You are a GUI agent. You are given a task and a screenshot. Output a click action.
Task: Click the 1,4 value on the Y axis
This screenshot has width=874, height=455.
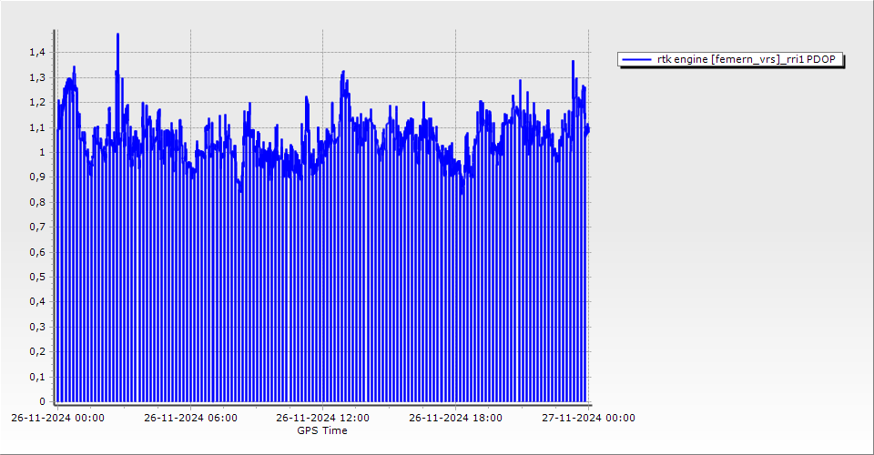[x=36, y=53]
